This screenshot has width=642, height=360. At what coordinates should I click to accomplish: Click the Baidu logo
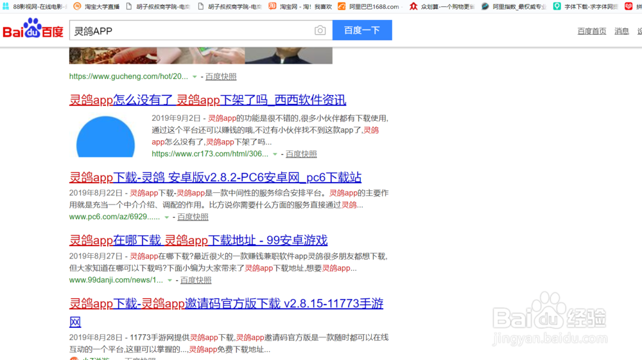(x=33, y=28)
